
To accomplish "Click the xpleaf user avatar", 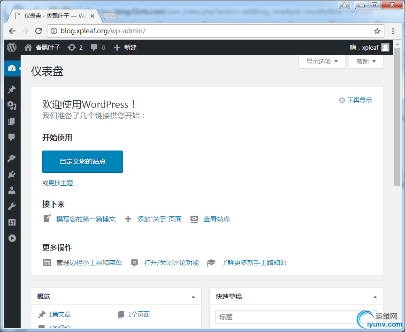I will click(x=385, y=47).
